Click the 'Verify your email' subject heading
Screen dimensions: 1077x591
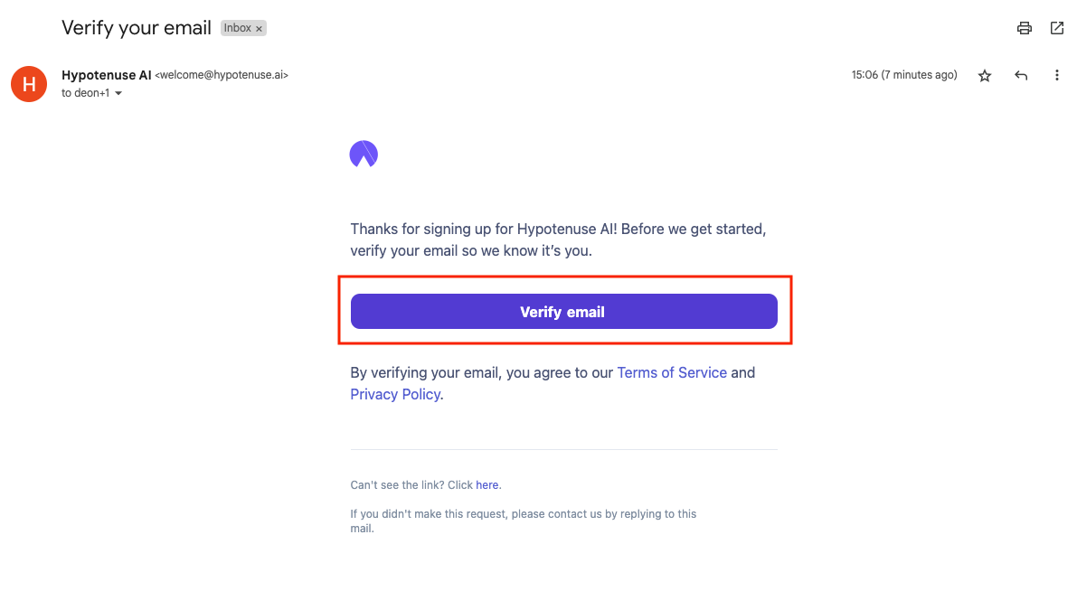point(137,27)
